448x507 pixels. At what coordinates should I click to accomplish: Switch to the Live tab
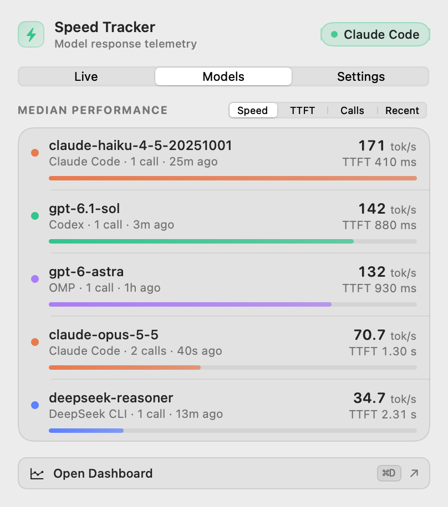(86, 76)
